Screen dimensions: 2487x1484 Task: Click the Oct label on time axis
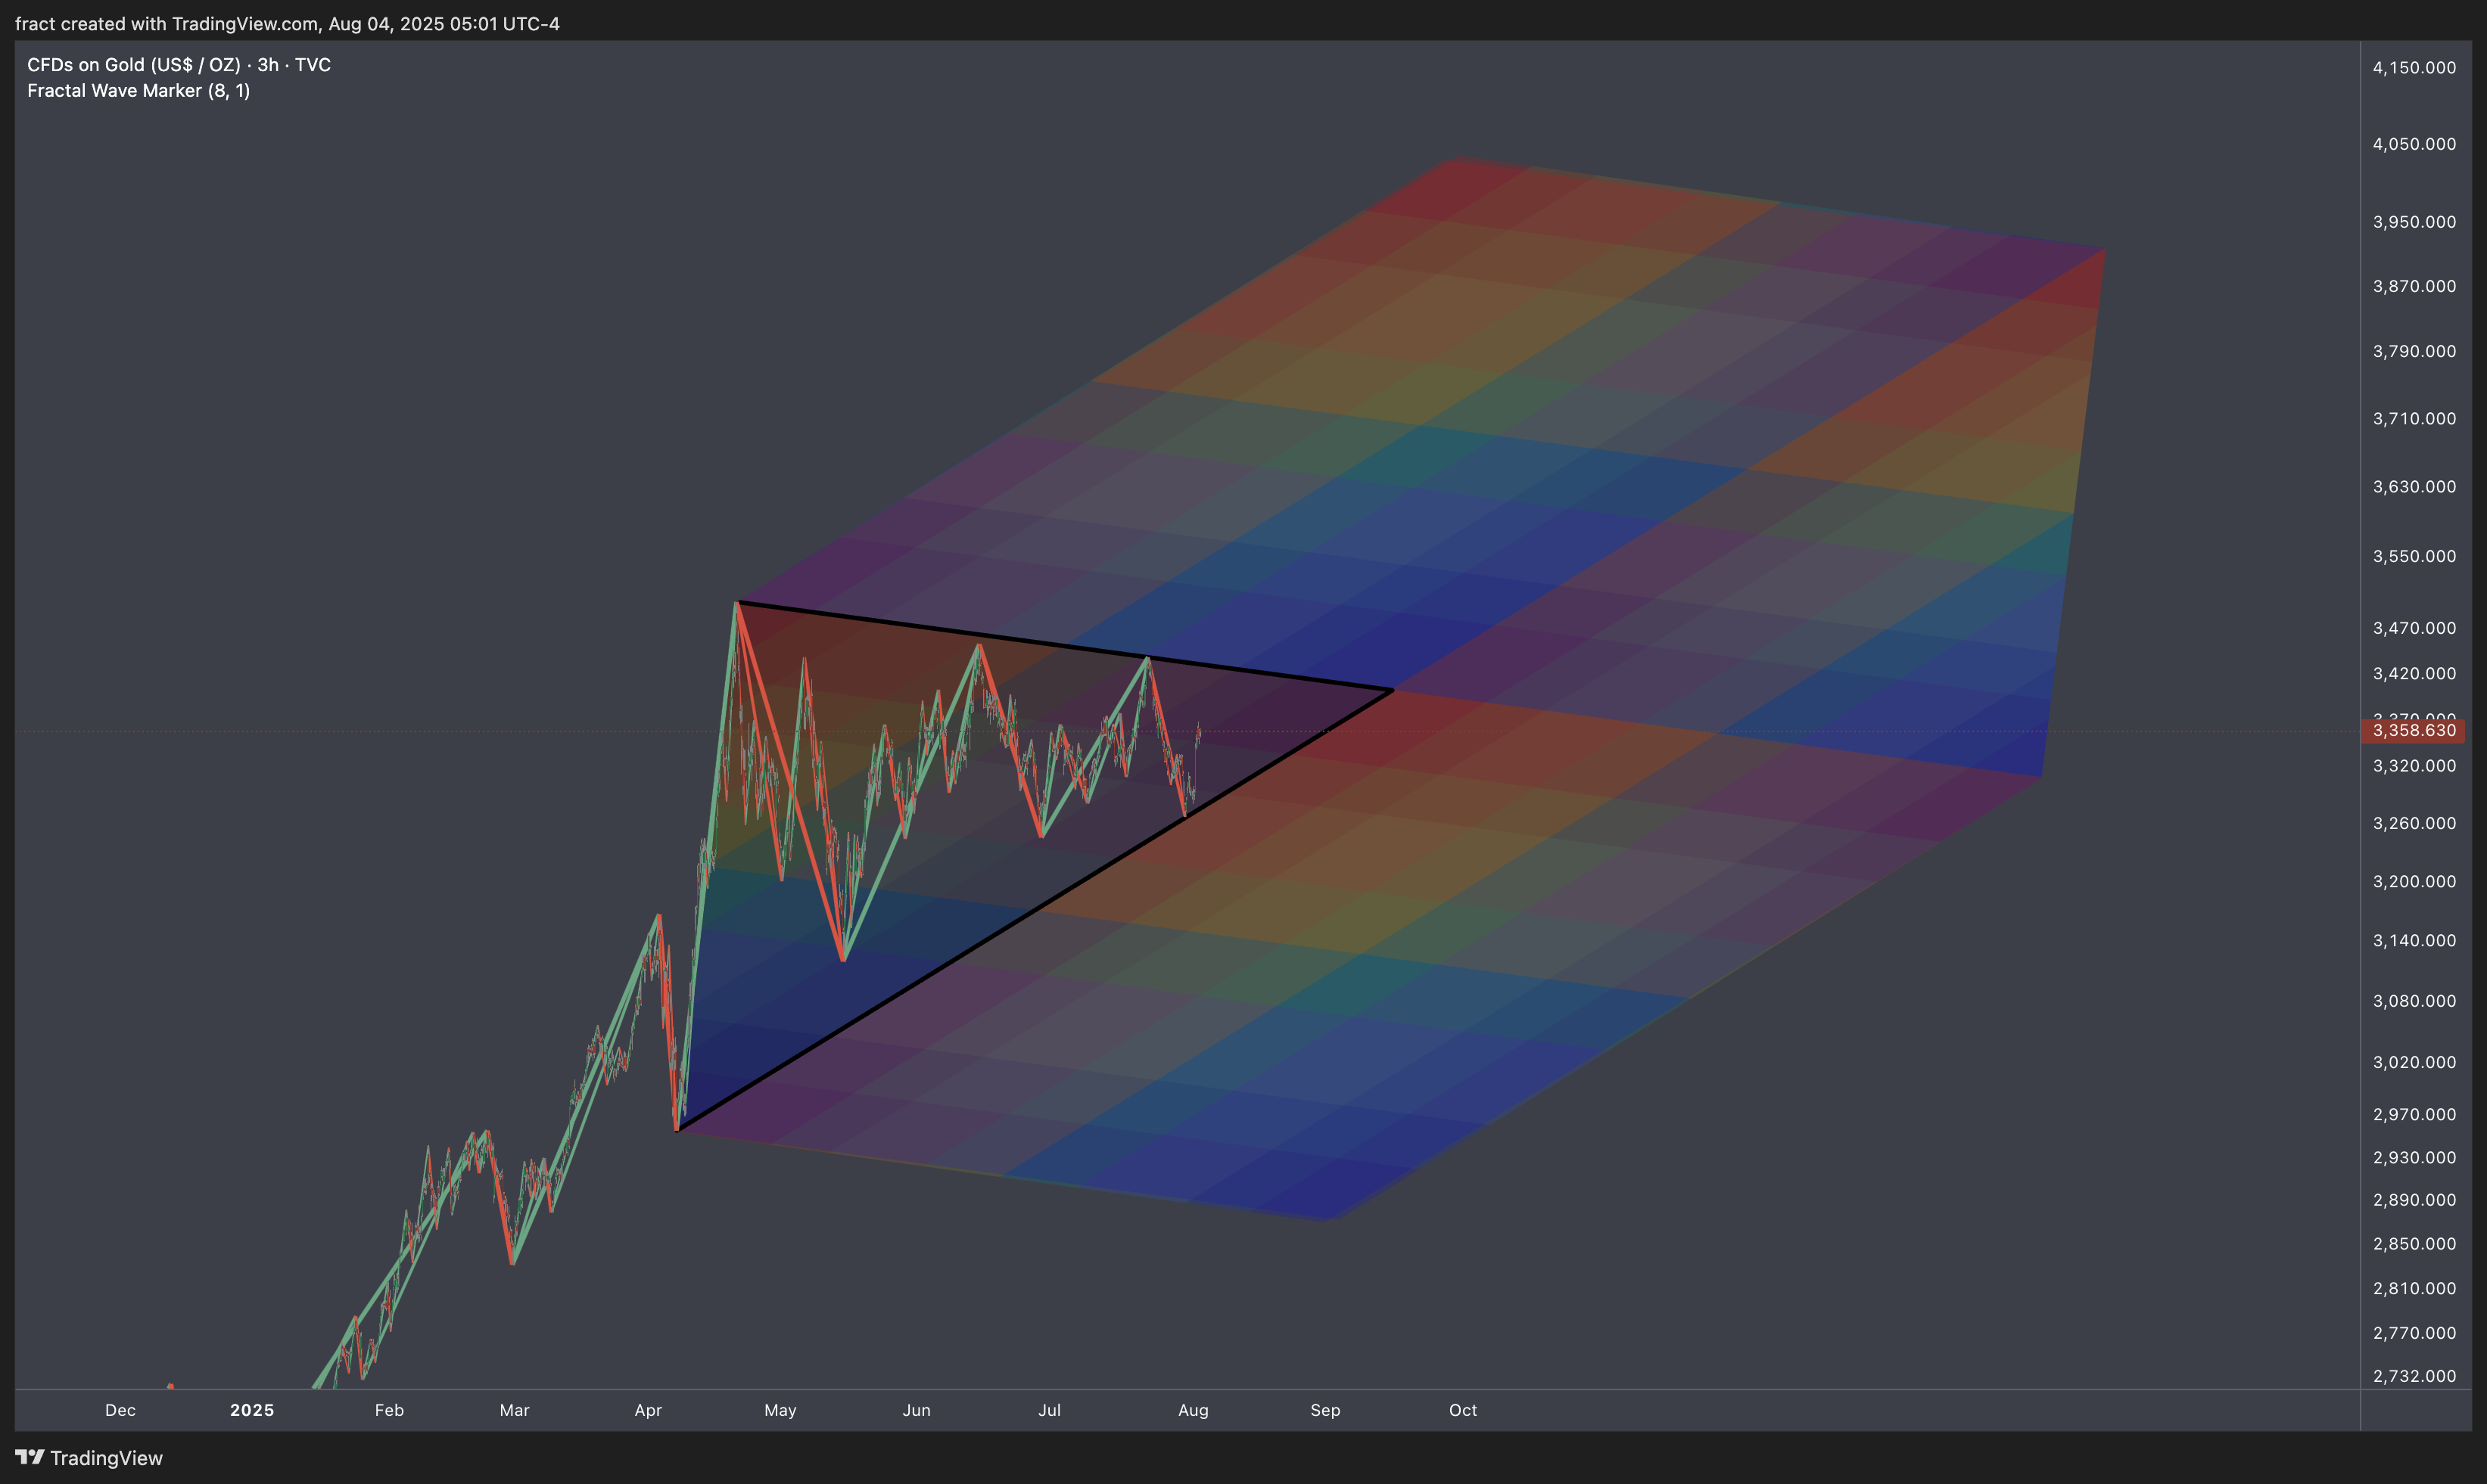coord(1462,1410)
